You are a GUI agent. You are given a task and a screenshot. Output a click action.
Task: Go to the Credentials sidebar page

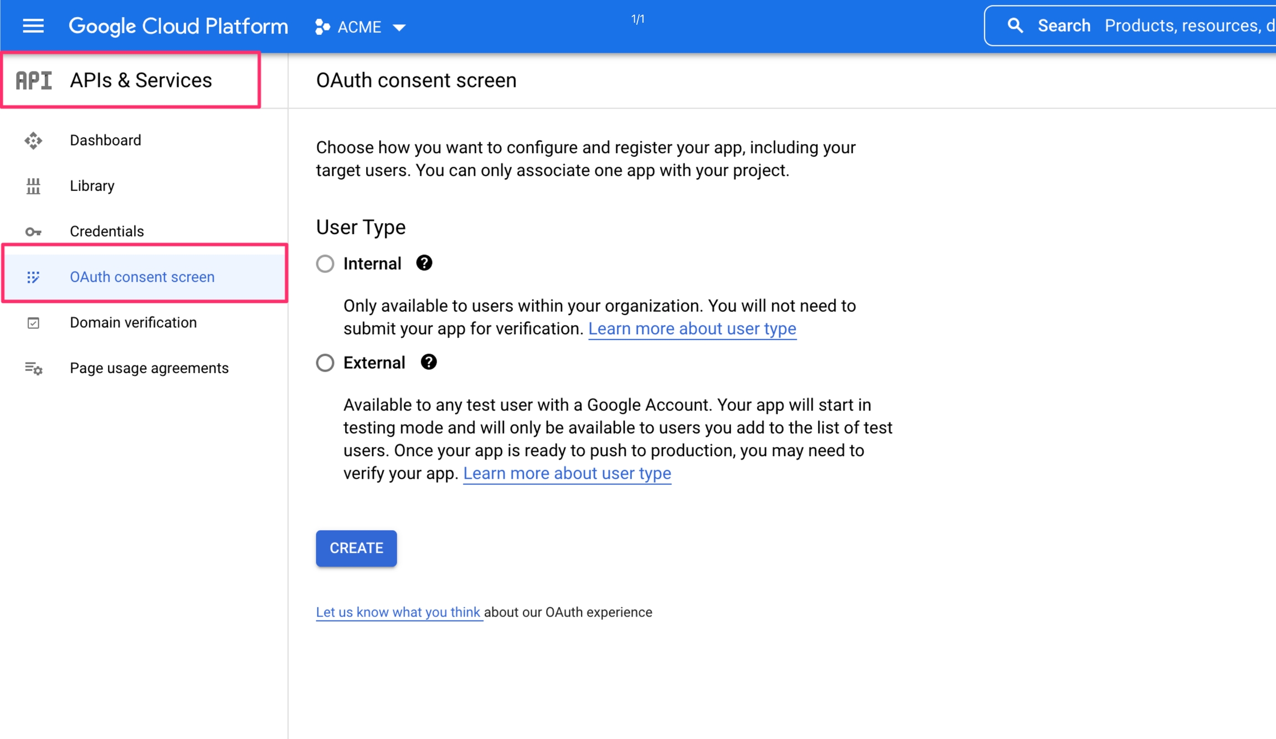click(106, 231)
